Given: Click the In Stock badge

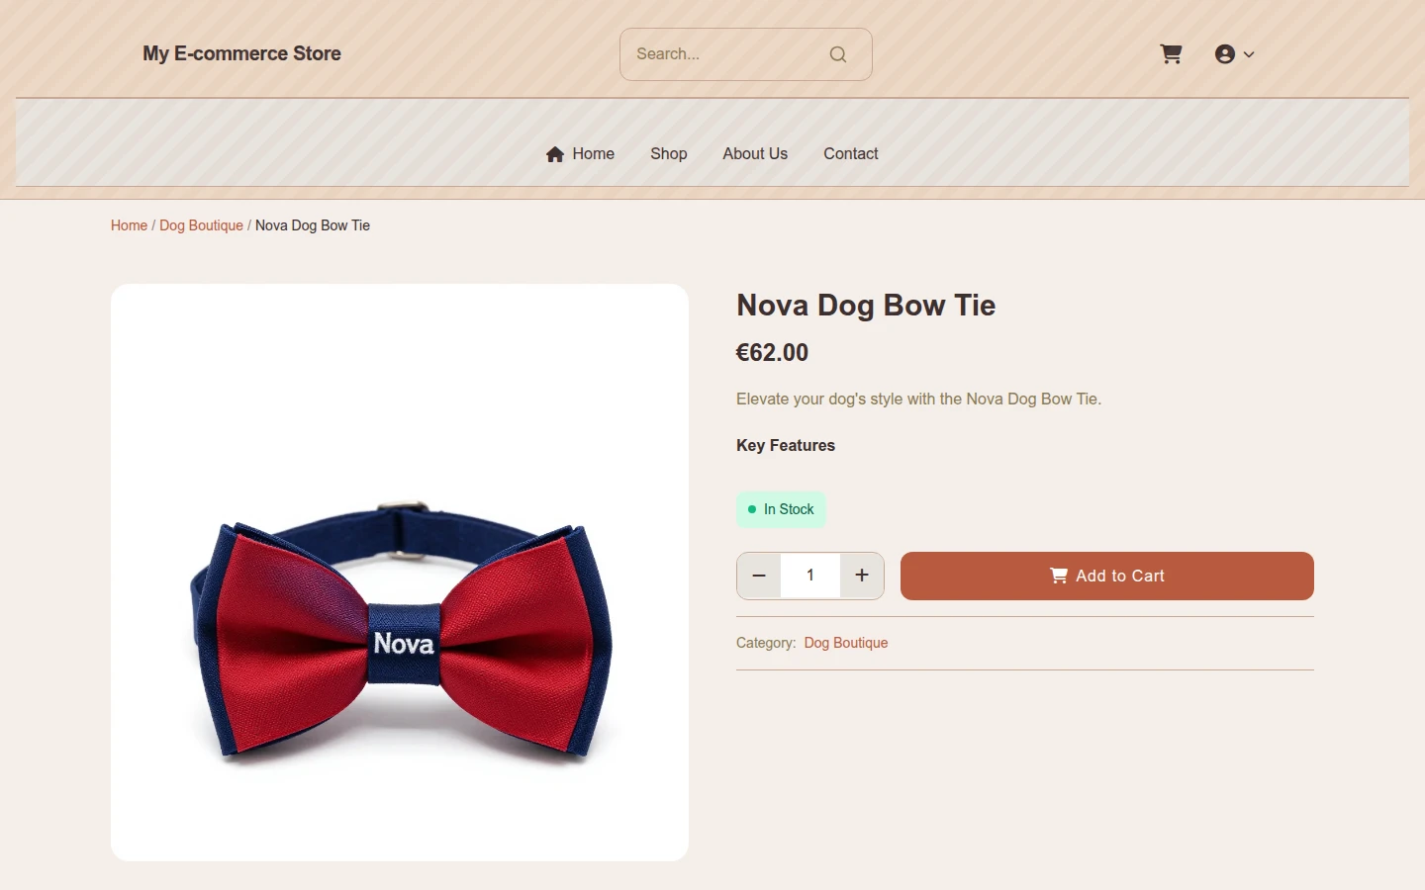Looking at the screenshot, I should pyautogui.click(x=781, y=509).
